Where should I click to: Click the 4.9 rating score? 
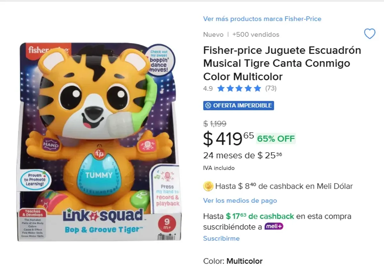[208, 89]
